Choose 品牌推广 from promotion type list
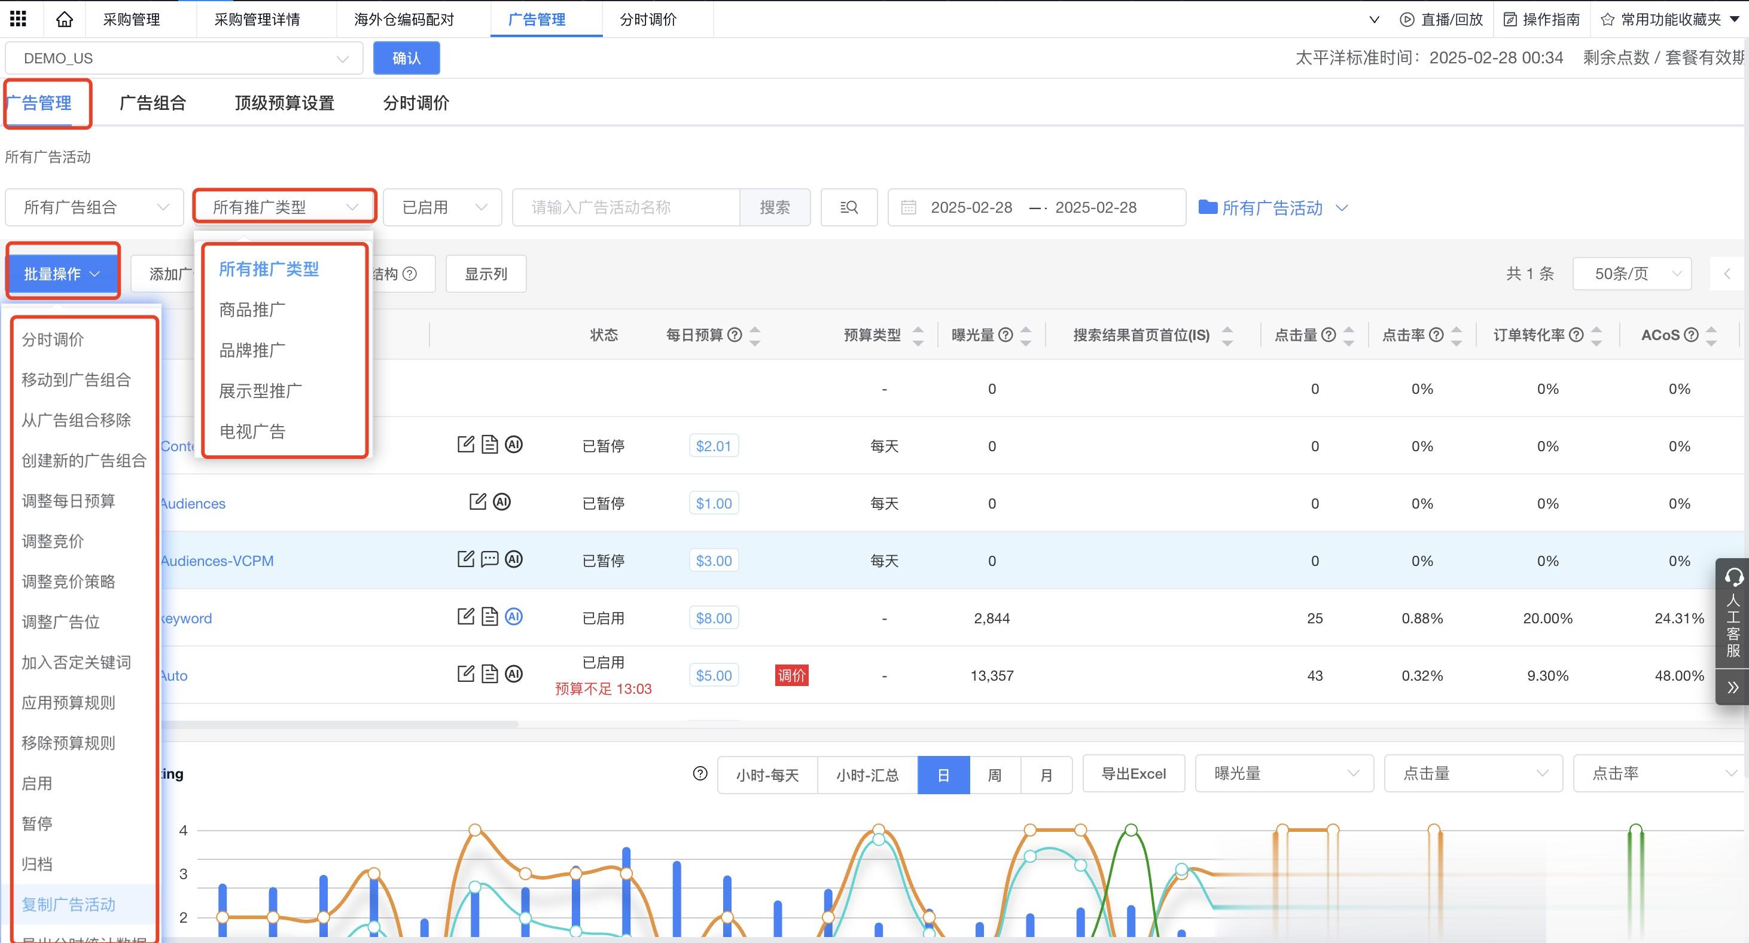Screen dimensions: 1749x943 click(x=252, y=350)
